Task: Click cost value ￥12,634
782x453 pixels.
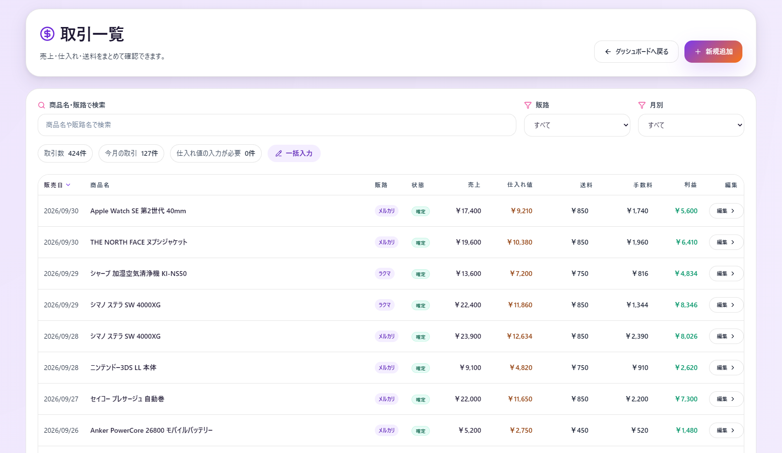Action: [519, 336]
